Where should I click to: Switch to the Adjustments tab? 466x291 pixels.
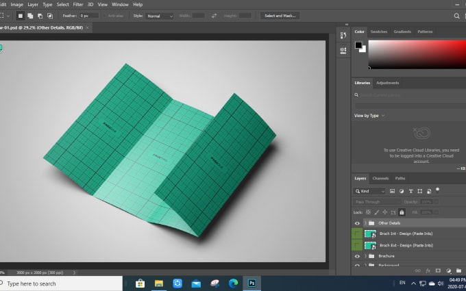(388, 83)
